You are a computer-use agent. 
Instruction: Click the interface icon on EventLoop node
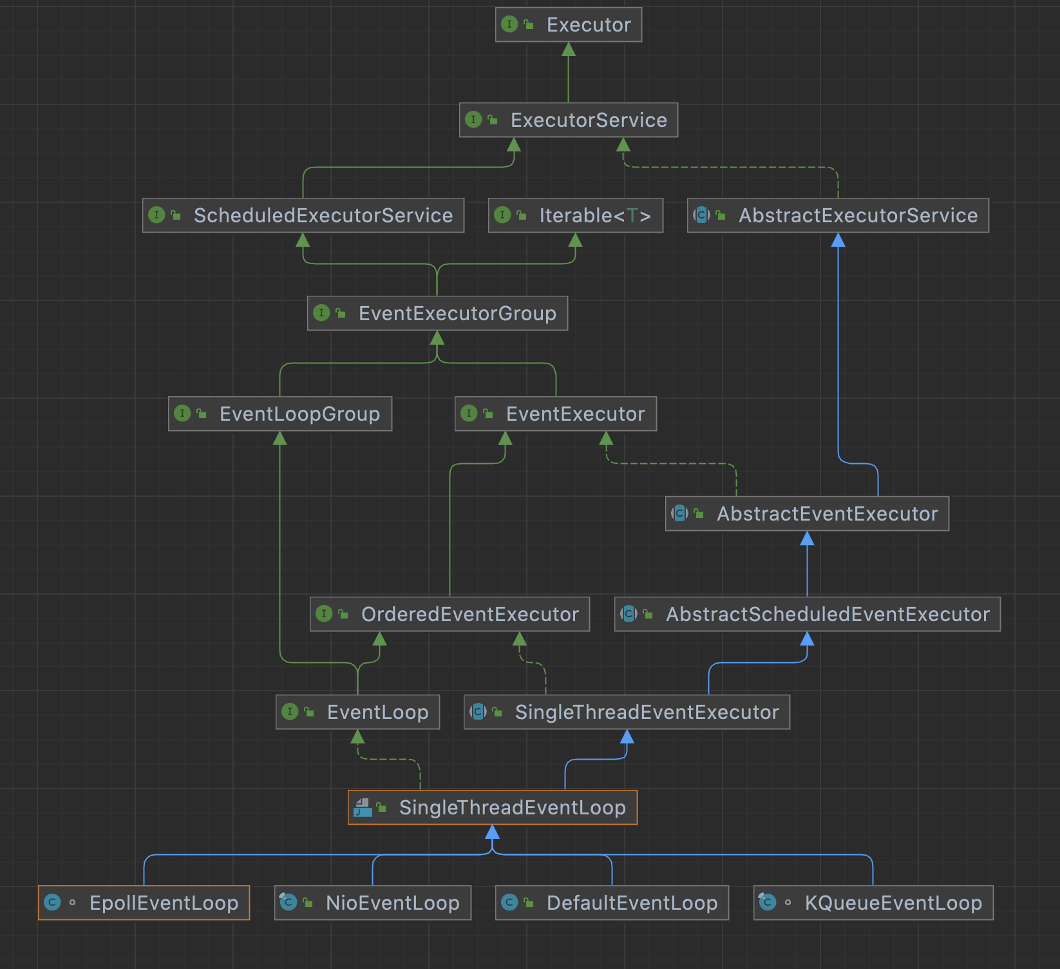tap(290, 712)
